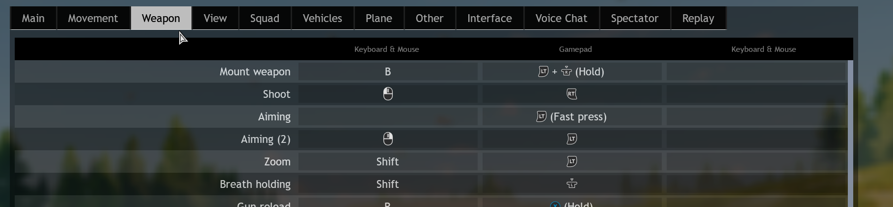Open the Replay tab

click(698, 19)
